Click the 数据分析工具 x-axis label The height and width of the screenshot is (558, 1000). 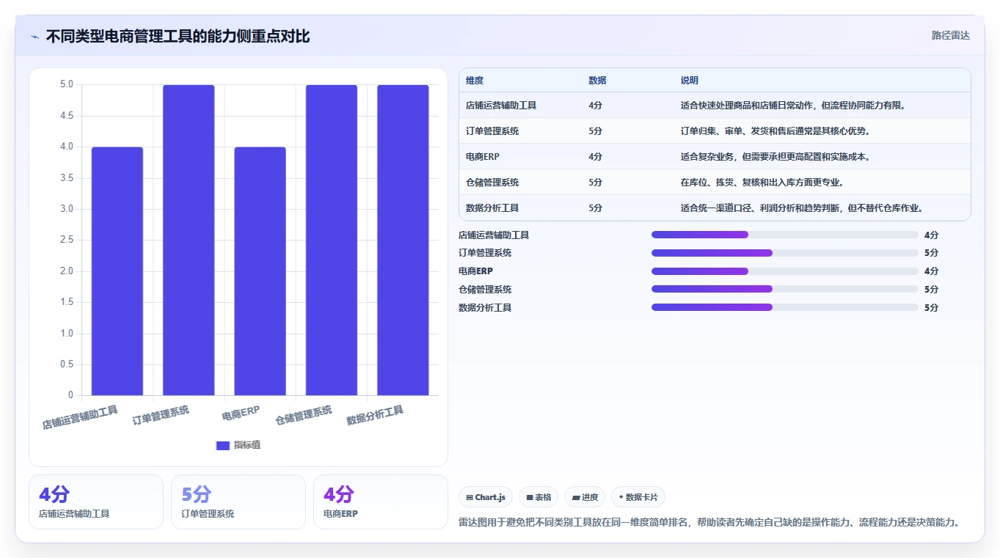[375, 416]
